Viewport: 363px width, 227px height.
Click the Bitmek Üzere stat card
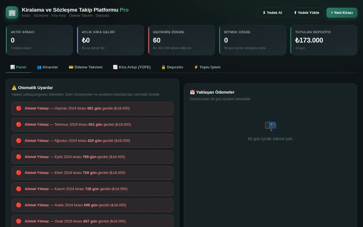[253, 40]
